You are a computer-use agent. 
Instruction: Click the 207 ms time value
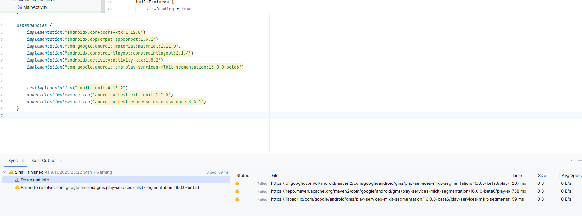519,183
